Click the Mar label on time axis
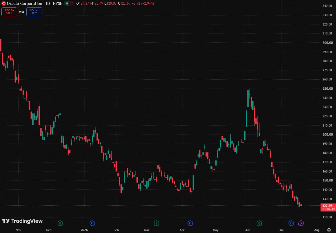Screen dimensions: 336x233 (x=147, y=230)
